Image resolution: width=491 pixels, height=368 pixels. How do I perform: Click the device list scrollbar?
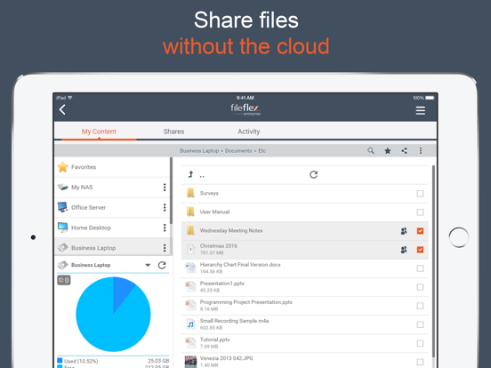[171, 191]
